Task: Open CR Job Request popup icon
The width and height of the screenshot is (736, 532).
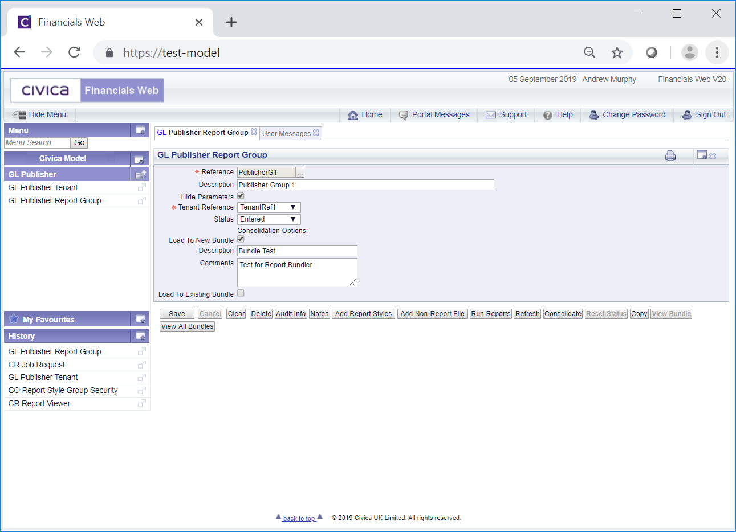Action: coord(141,365)
